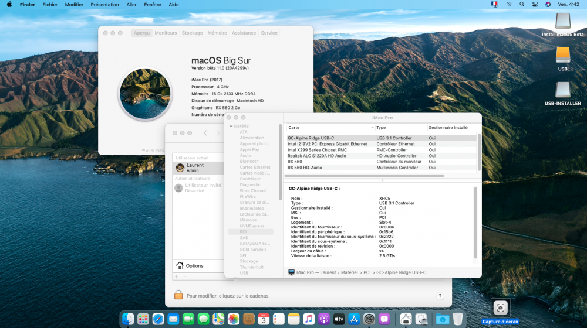The width and height of the screenshot is (587, 328).
Task: Click the Siri icon in menu bar
Action: pyautogui.click(x=548, y=5)
